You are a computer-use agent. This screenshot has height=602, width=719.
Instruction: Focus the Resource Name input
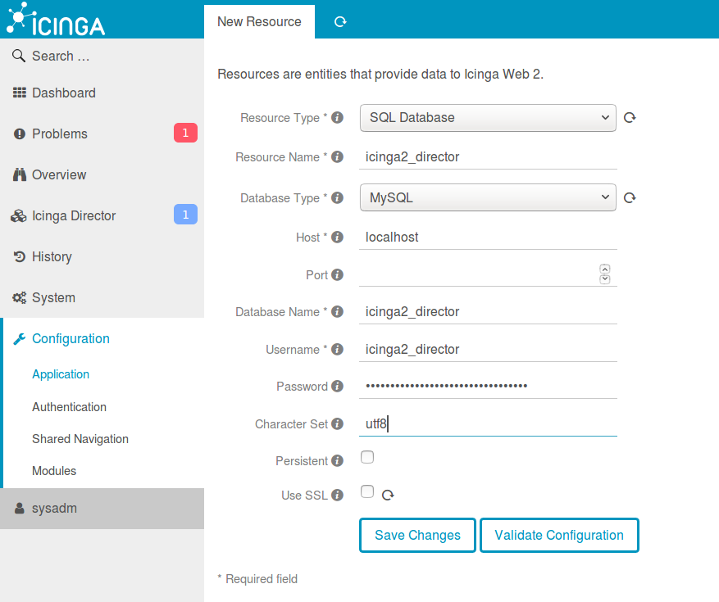[488, 157]
